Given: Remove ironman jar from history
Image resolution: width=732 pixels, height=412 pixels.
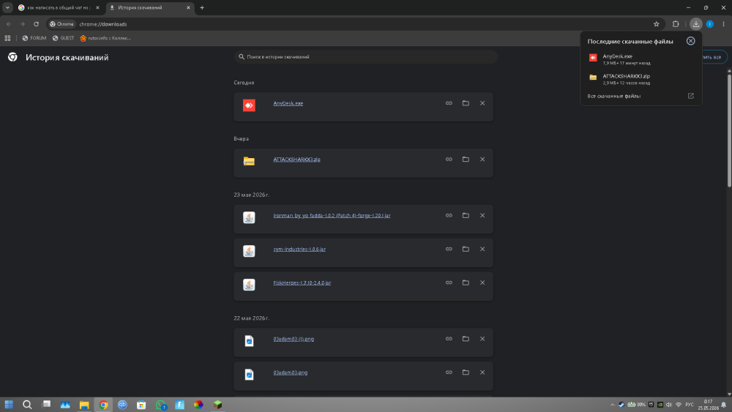Looking at the screenshot, I should point(482,215).
